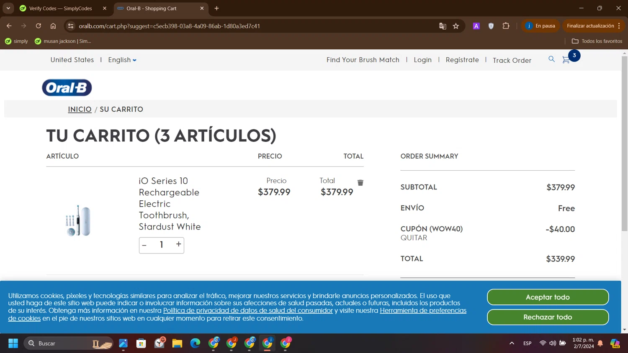Open the purple A extension icon
This screenshot has width=628, height=353.
tap(476, 26)
